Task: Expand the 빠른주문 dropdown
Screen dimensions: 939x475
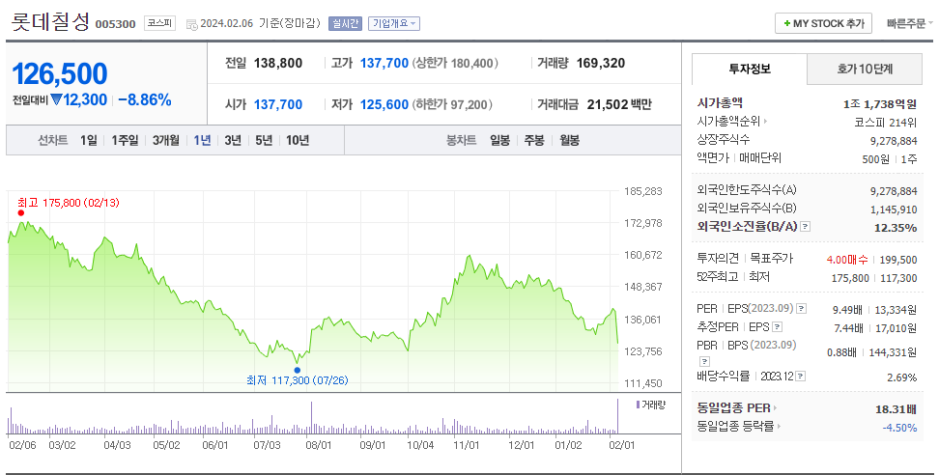Action: click(x=909, y=24)
